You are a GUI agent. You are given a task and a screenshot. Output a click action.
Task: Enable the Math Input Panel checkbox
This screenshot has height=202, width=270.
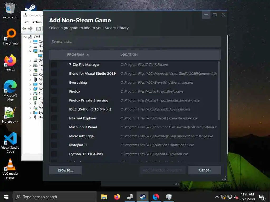tap(54, 127)
